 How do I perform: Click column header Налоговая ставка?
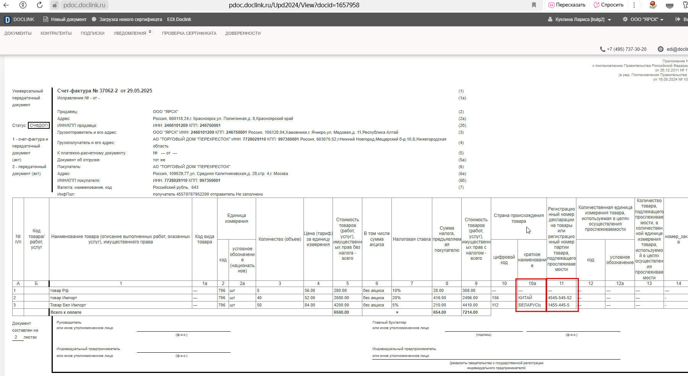412,239
